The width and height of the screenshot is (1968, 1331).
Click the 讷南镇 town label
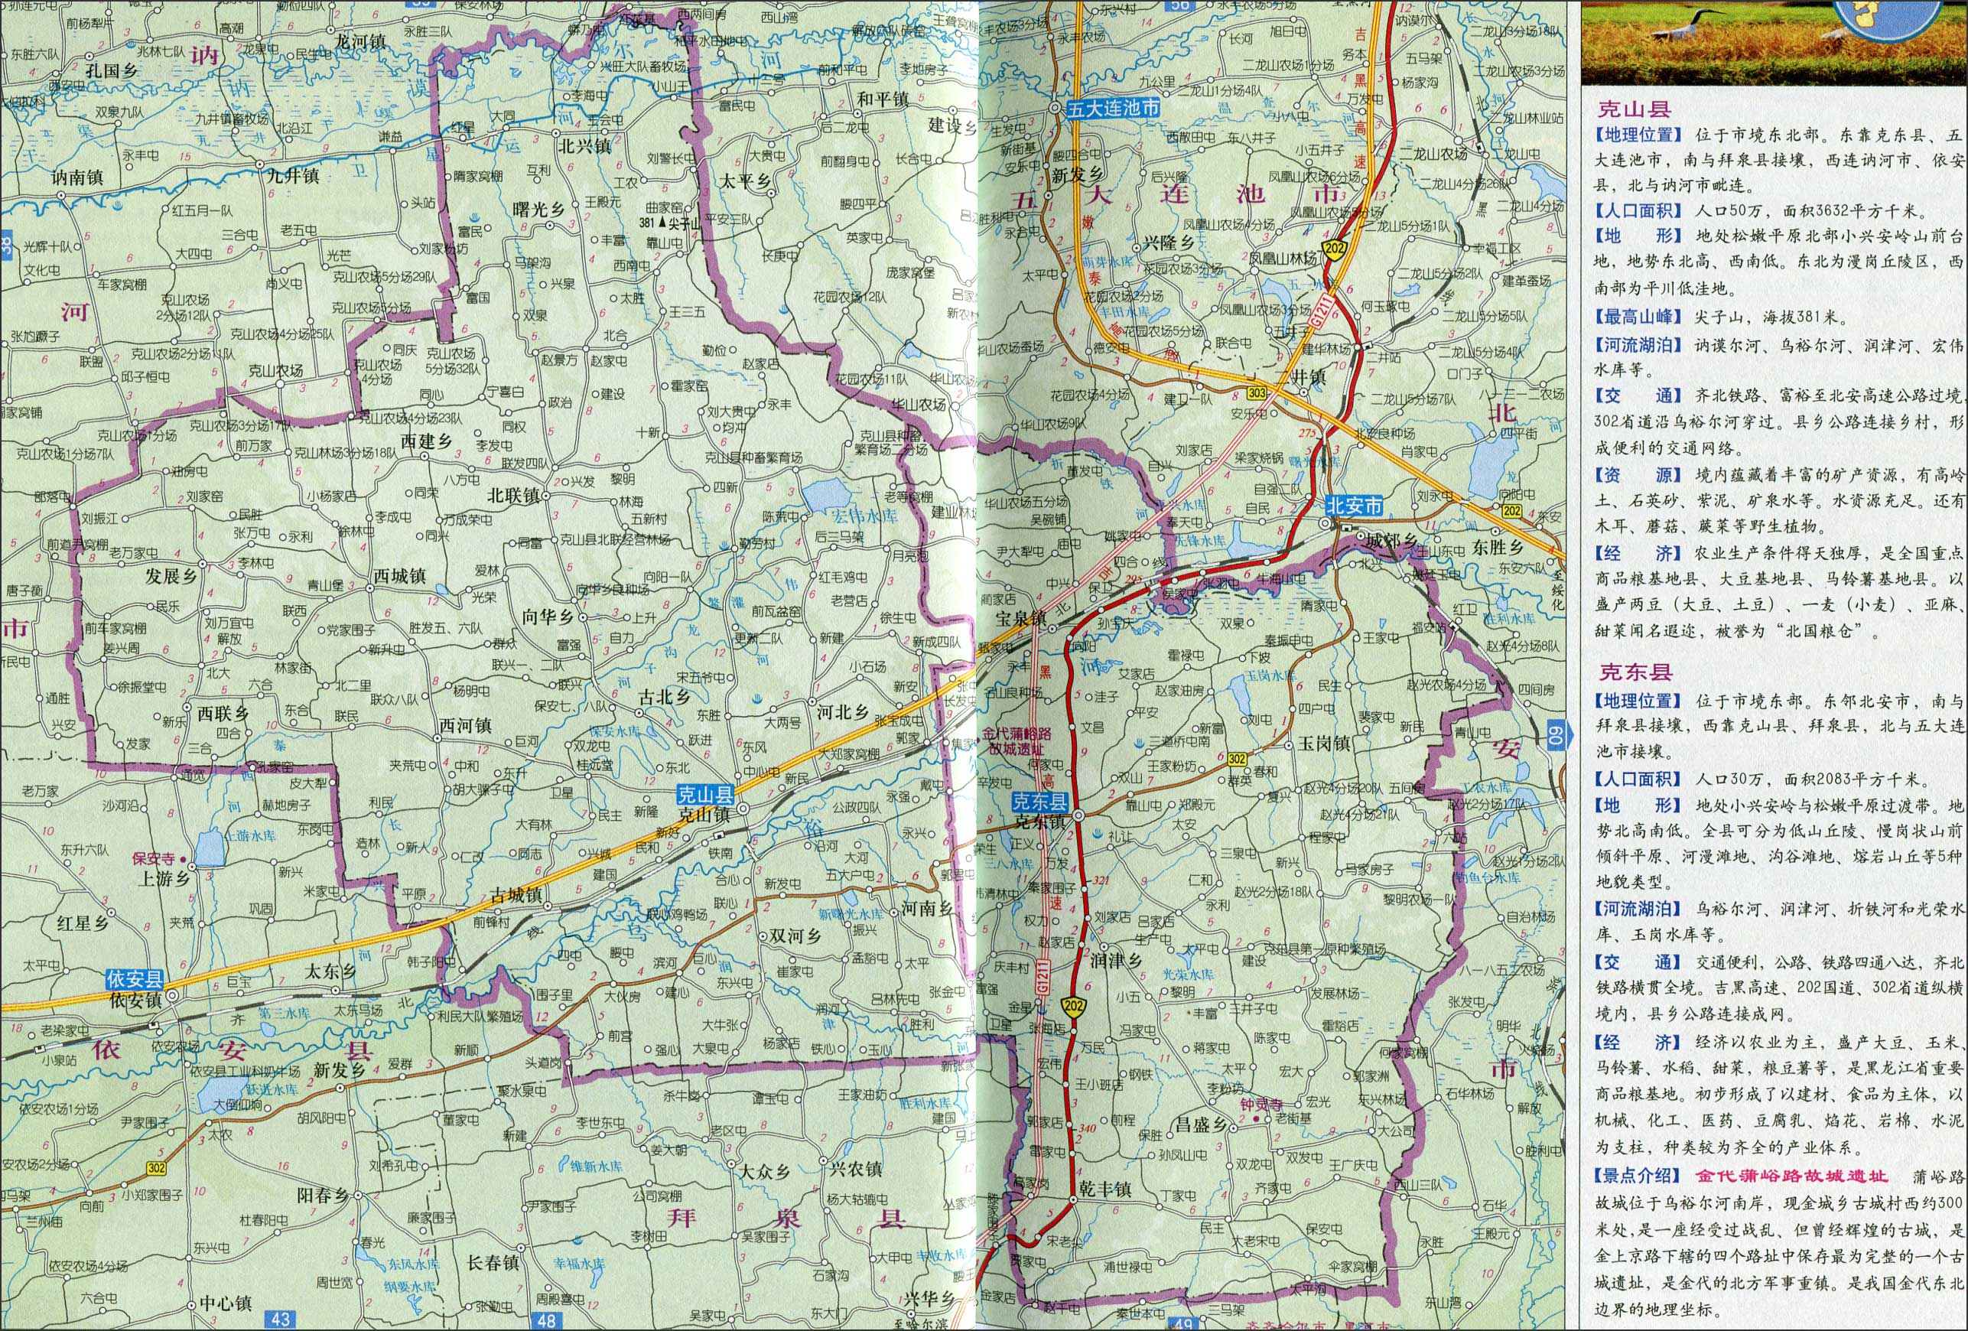click(76, 177)
